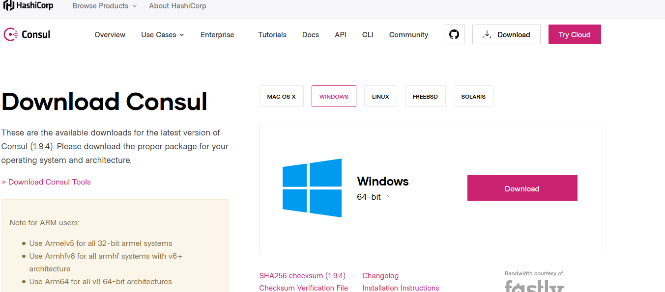Click the Fastly logo
The height and width of the screenshot is (292, 665).
534,286
